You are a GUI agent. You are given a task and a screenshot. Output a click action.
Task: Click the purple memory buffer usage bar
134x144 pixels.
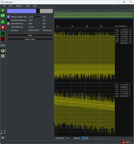click(22, 11)
